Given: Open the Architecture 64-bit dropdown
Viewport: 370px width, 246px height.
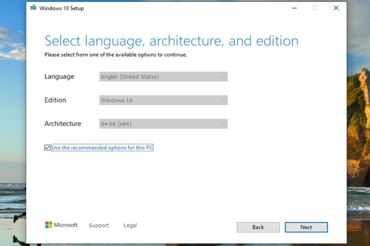Looking at the screenshot, I should click(x=163, y=124).
